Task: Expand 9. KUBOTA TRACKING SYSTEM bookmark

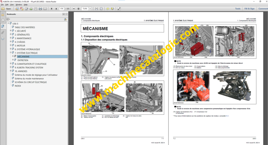Action: tap(10, 67)
